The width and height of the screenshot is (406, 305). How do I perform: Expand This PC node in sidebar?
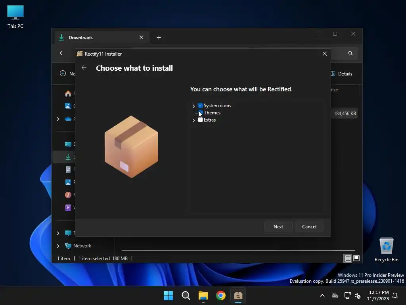point(58,233)
